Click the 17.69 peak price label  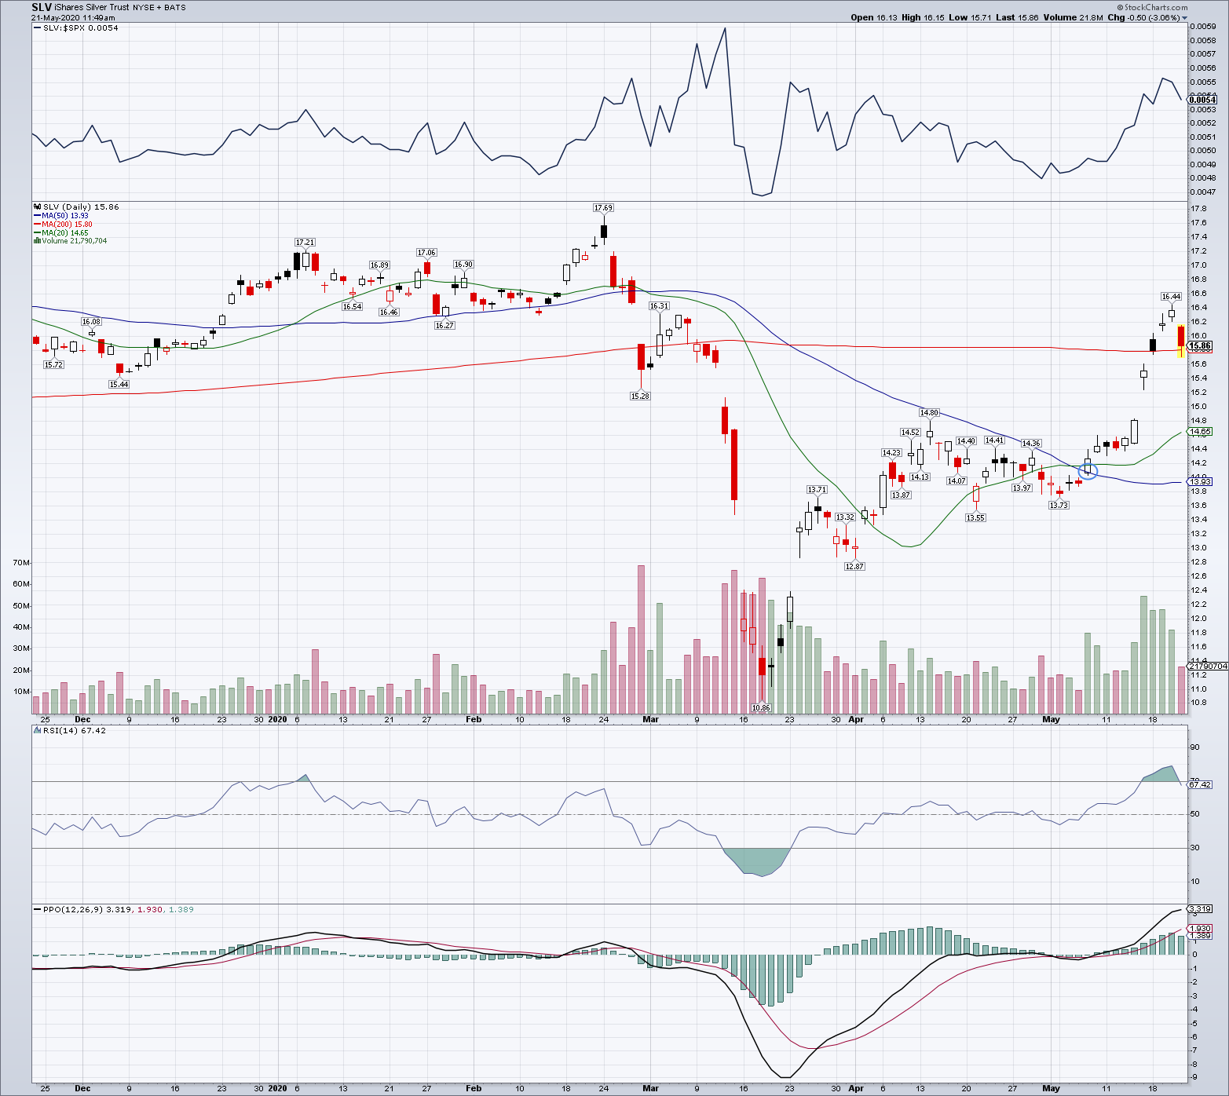click(603, 208)
